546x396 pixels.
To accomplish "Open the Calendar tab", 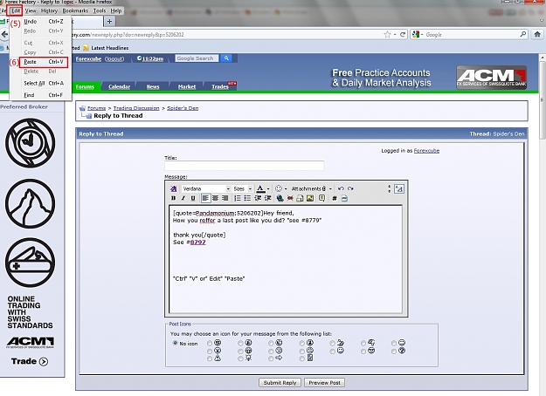I will point(119,86).
